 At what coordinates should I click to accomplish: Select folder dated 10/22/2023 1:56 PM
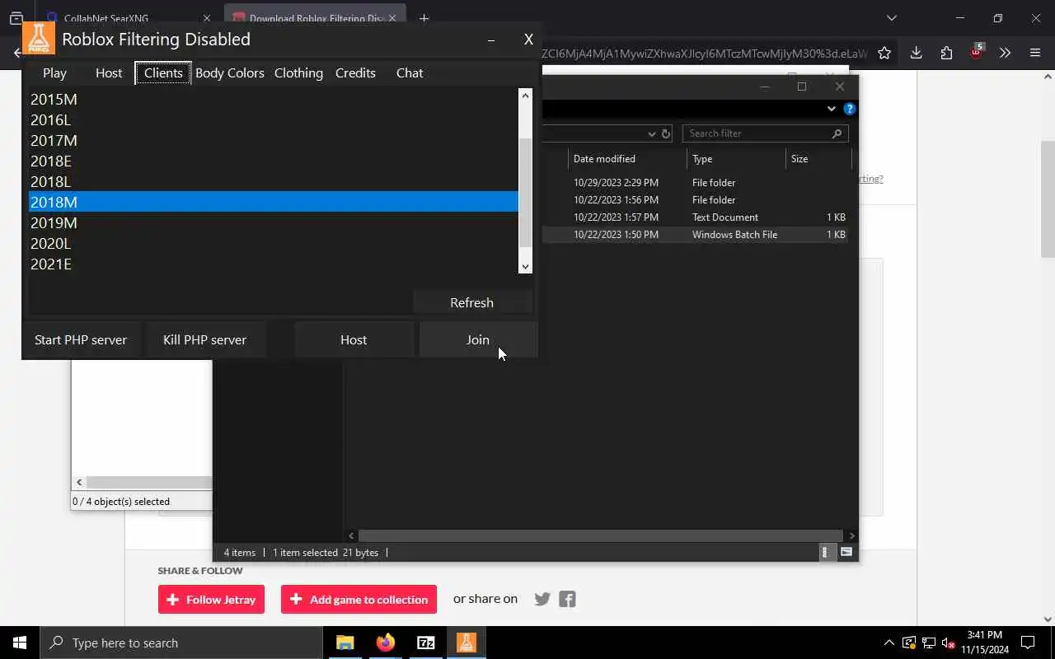click(x=696, y=200)
